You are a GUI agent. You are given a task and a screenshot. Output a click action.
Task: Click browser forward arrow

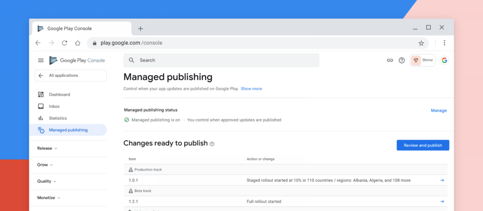[x=51, y=43]
